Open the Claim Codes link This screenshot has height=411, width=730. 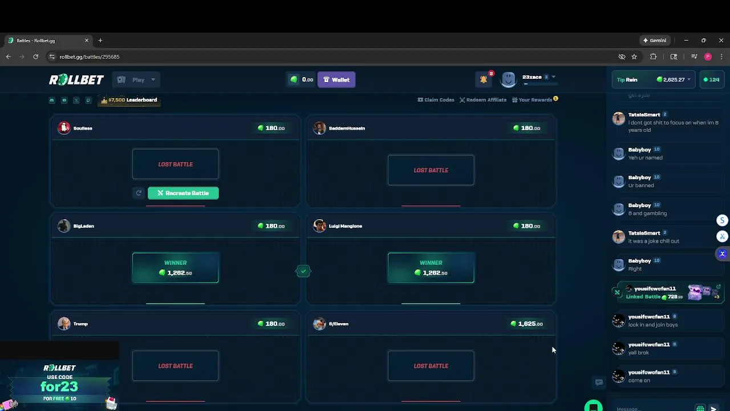click(436, 100)
